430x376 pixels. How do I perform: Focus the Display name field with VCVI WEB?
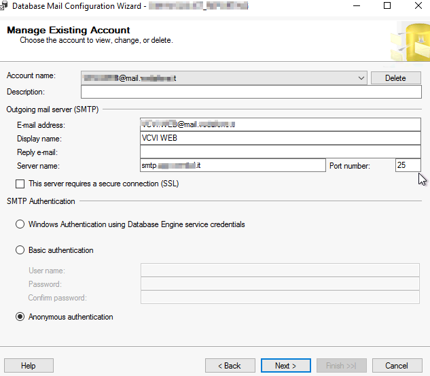[x=280, y=139]
